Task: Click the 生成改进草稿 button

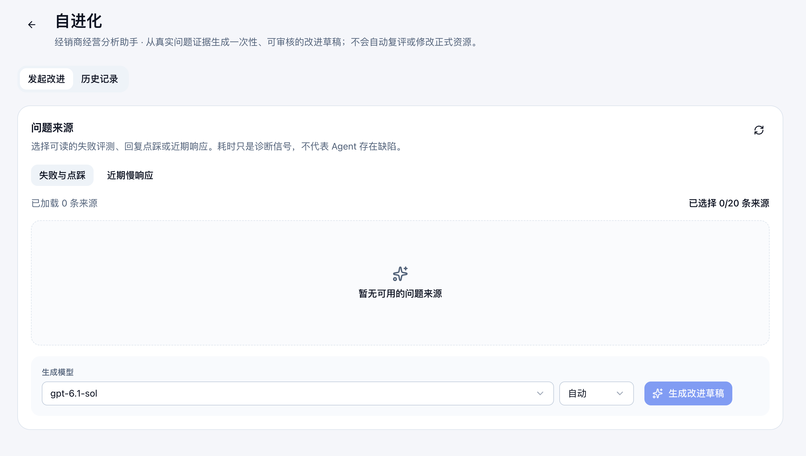Action: tap(688, 393)
